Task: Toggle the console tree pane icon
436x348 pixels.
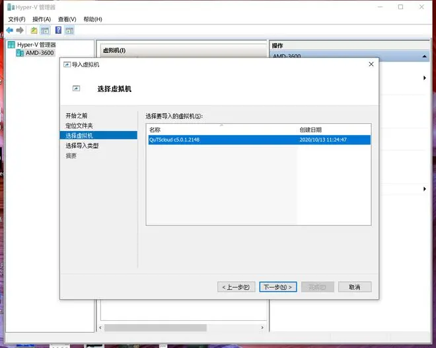Action: click(45, 30)
